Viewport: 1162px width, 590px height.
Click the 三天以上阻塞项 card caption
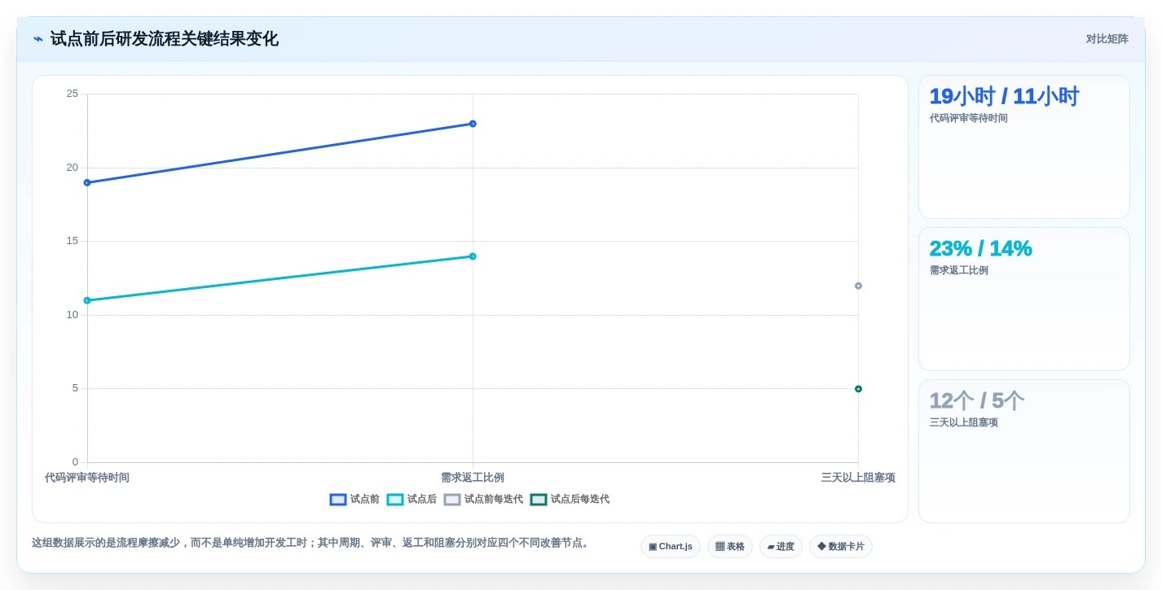964,422
